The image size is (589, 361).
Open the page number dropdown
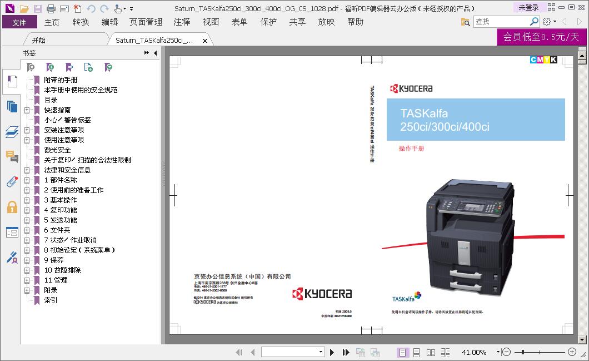coord(321,352)
